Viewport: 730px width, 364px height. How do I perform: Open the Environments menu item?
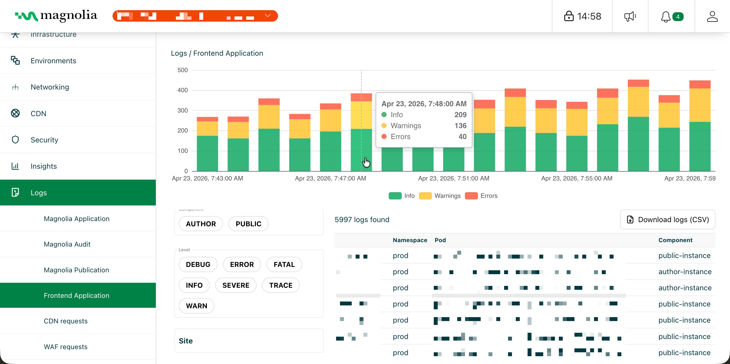coord(78,61)
